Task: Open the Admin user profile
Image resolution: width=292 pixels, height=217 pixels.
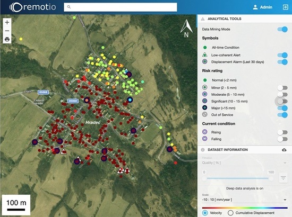Action: tap(262, 7)
